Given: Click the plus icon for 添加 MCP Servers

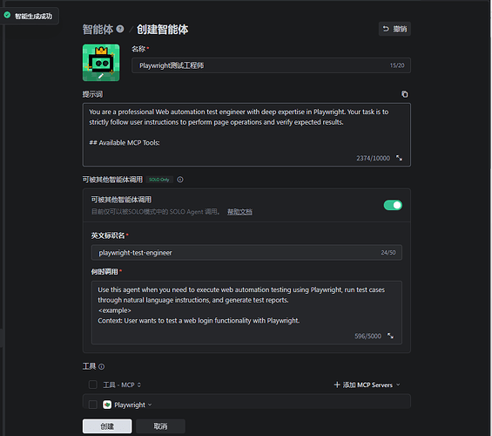Looking at the screenshot, I should [337, 385].
